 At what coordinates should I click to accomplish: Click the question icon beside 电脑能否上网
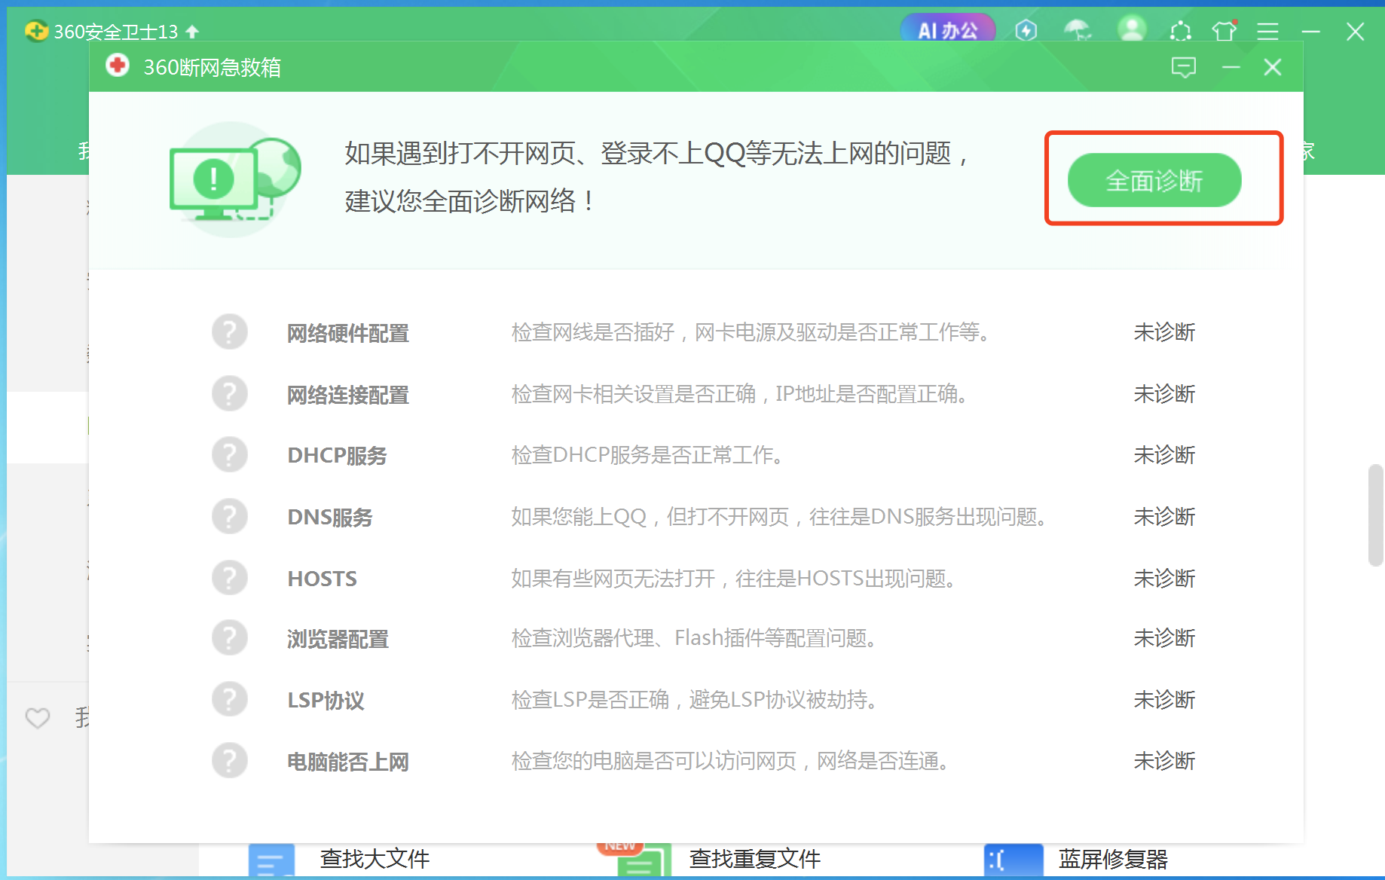click(230, 761)
